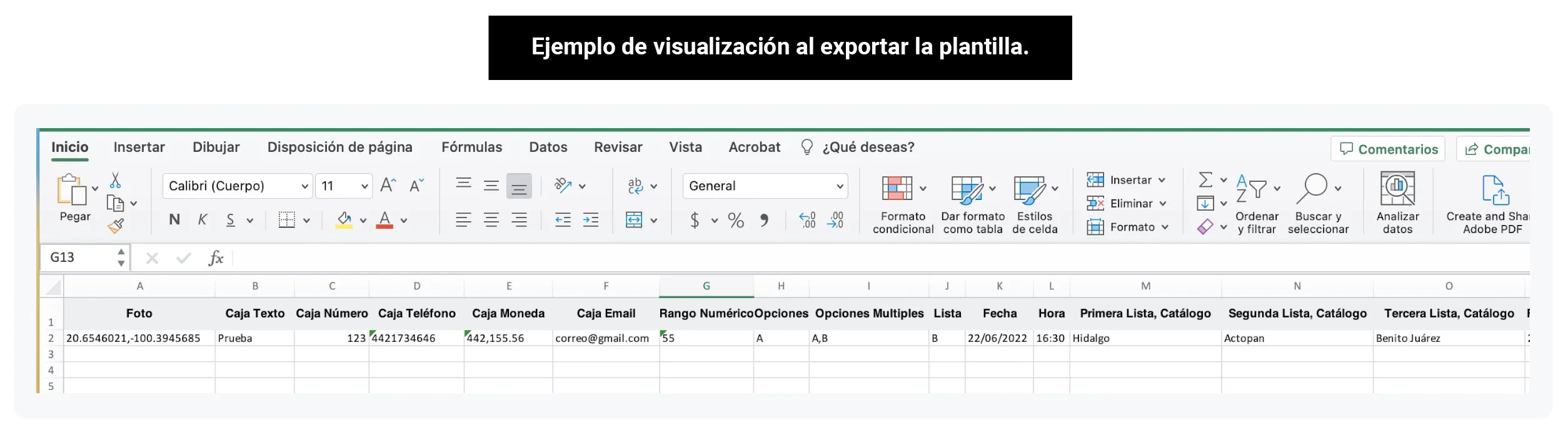Click the insert function fx icon
This screenshot has width=1568, height=430.
click(216, 257)
